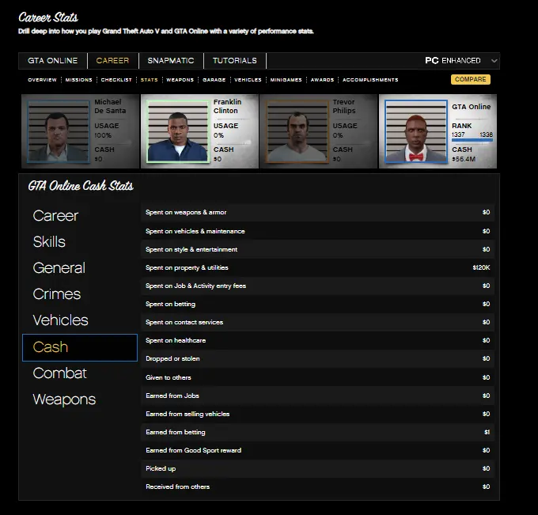This screenshot has width=538, height=515.
Task: Open the SNAPMATIC tab
Action: click(171, 61)
